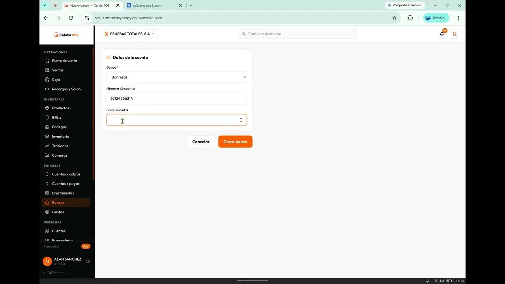Click the Número de cuenta field
This screenshot has width=505, height=284.
[177, 99]
